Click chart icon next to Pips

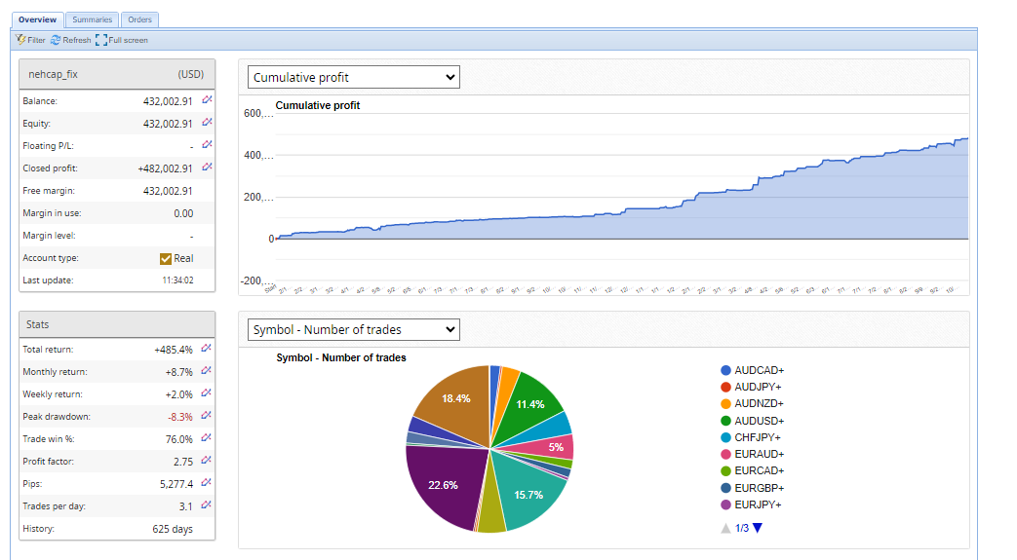pyautogui.click(x=207, y=481)
